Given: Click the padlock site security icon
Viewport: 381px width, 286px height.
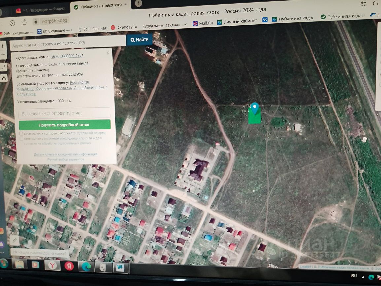Looking at the screenshot, I should [x=36, y=22].
